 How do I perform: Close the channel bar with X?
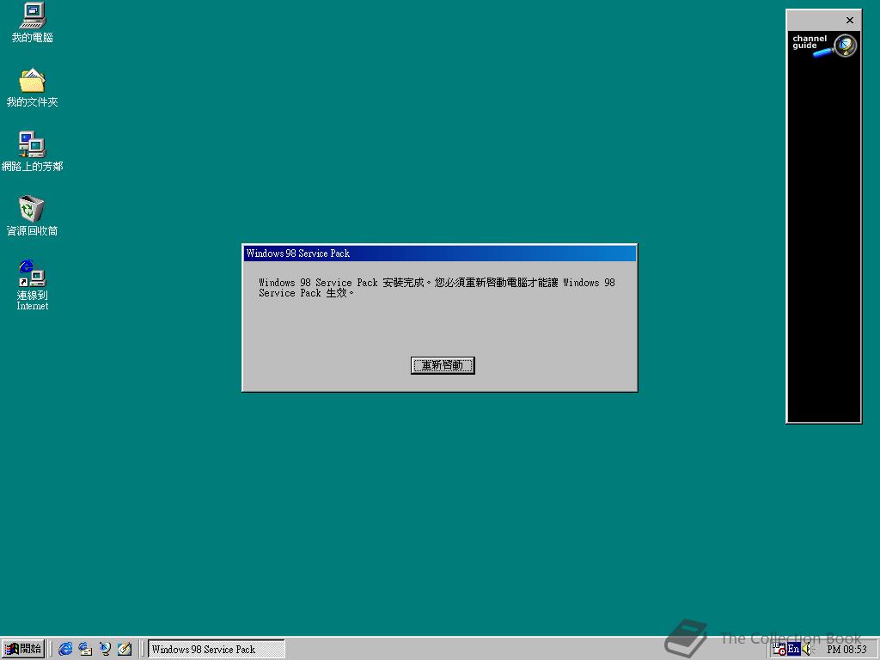point(850,21)
